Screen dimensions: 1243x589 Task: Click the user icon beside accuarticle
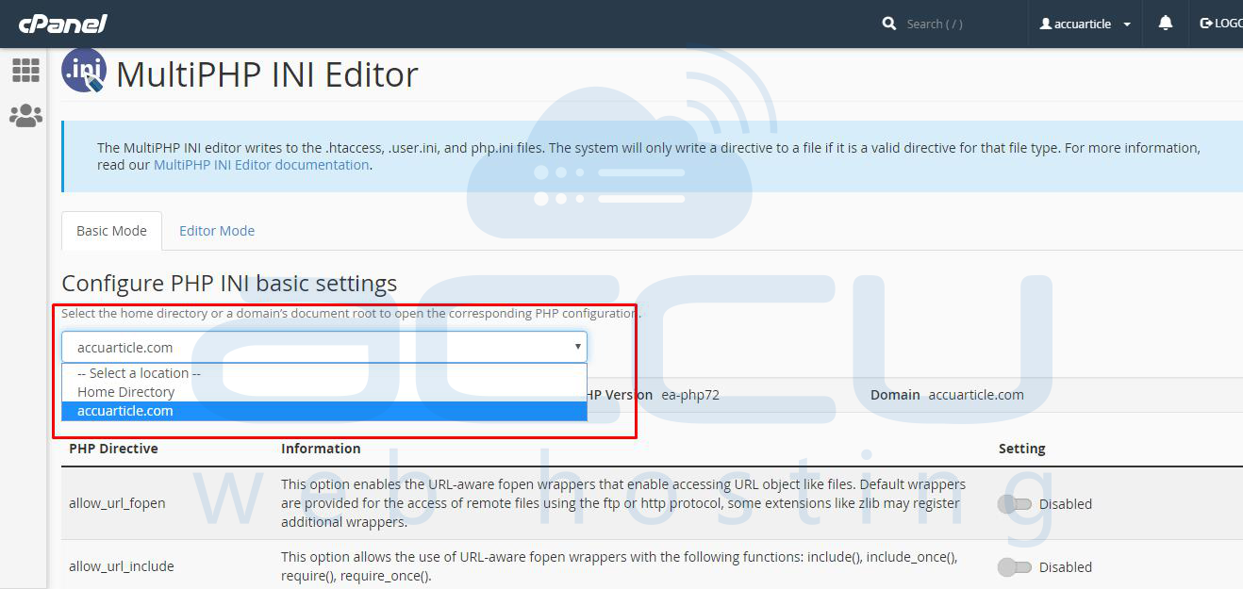click(x=1045, y=24)
